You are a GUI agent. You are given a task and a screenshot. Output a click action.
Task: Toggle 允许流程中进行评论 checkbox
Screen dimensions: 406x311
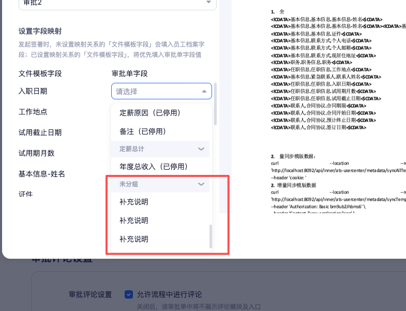click(x=129, y=294)
